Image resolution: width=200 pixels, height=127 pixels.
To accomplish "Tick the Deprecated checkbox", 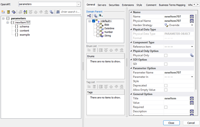I will [x=166, y=85].
